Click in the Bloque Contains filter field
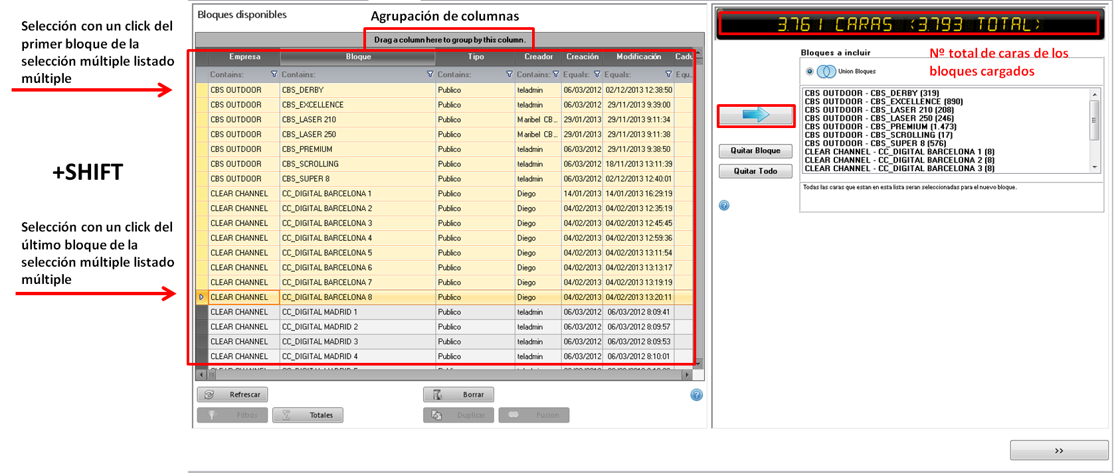Screen dimensions: 1114x473 click(x=352, y=74)
